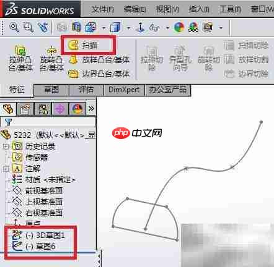The height and width of the screenshot is (267, 274).
Task: Switch to the 草图 (Sketch) tab
Action: (x=51, y=90)
